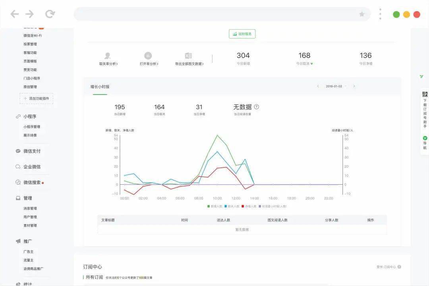
Task: Click the 打开率分析 chart icon
Action: coord(148,56)
